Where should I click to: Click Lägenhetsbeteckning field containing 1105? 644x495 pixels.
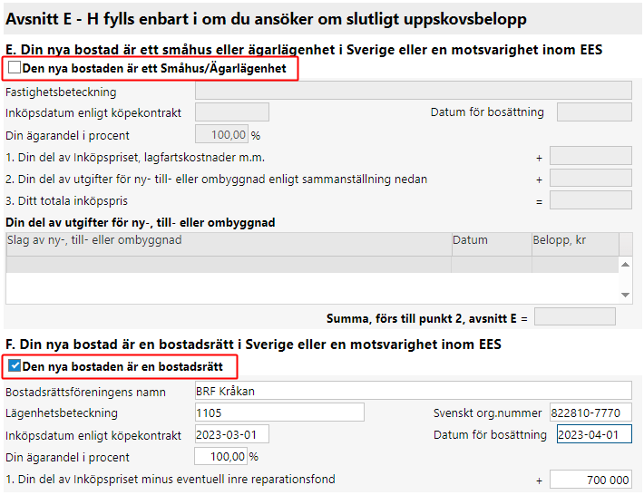(x=279, y=412)
